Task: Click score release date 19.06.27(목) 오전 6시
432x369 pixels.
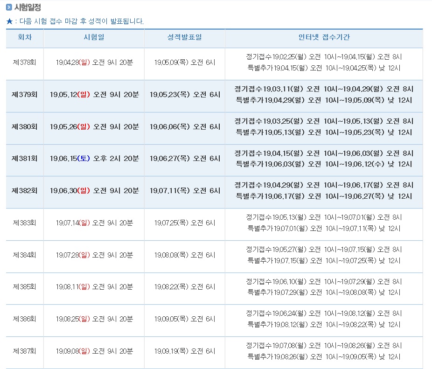Action: tap(185, 159)
